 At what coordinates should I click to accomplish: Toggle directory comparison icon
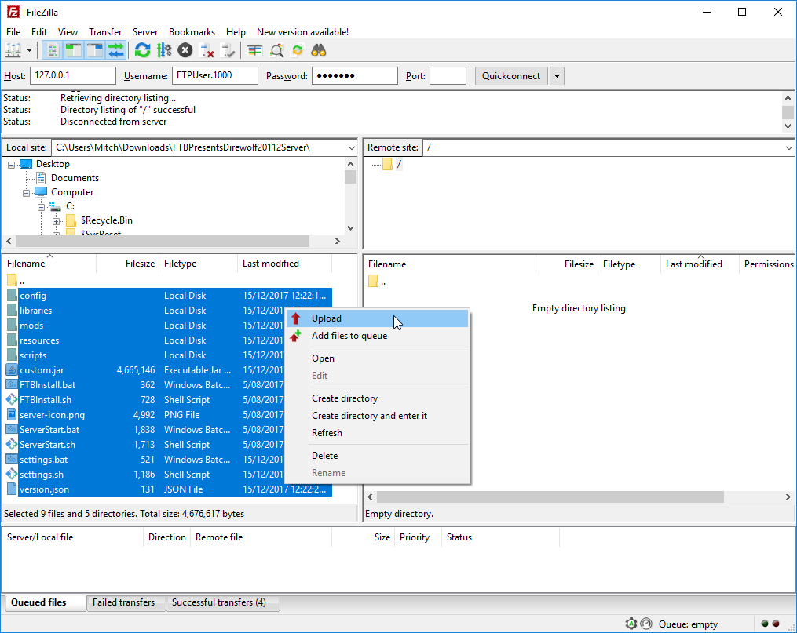(x=276, y=50)
